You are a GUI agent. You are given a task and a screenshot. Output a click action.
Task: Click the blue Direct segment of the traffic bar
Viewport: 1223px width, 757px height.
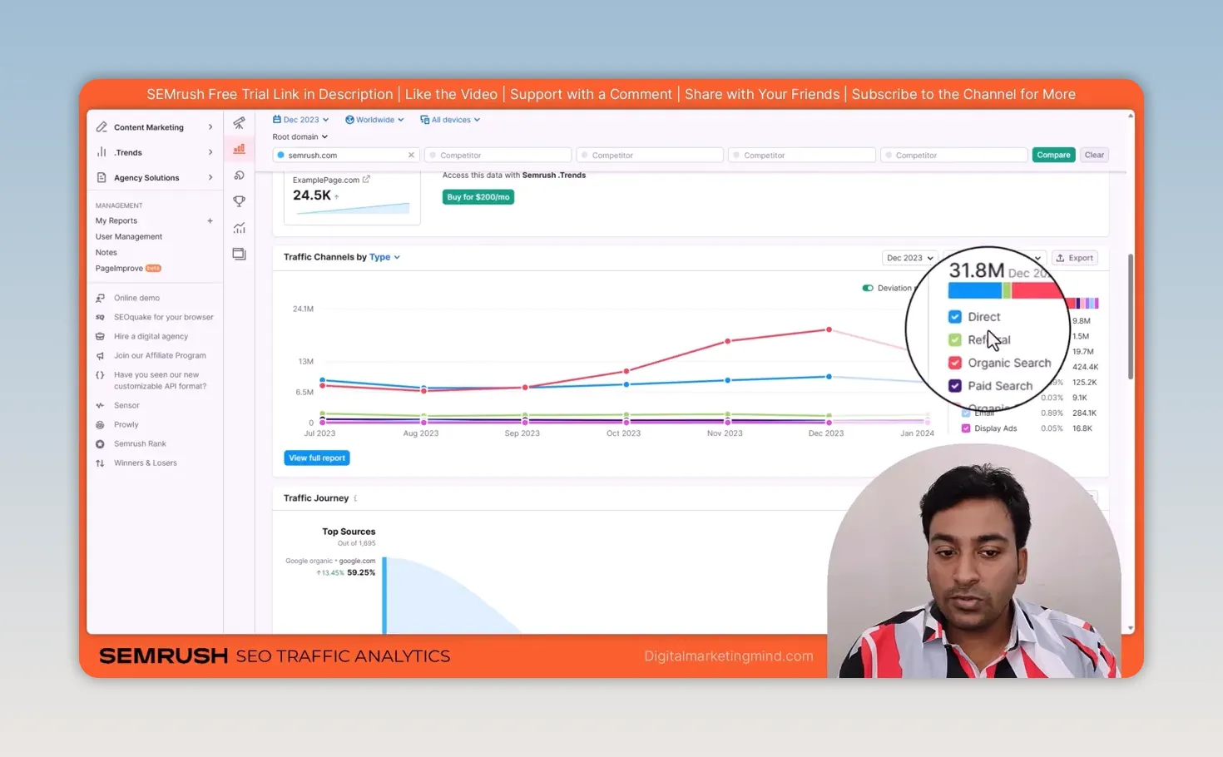pos(975,290)
